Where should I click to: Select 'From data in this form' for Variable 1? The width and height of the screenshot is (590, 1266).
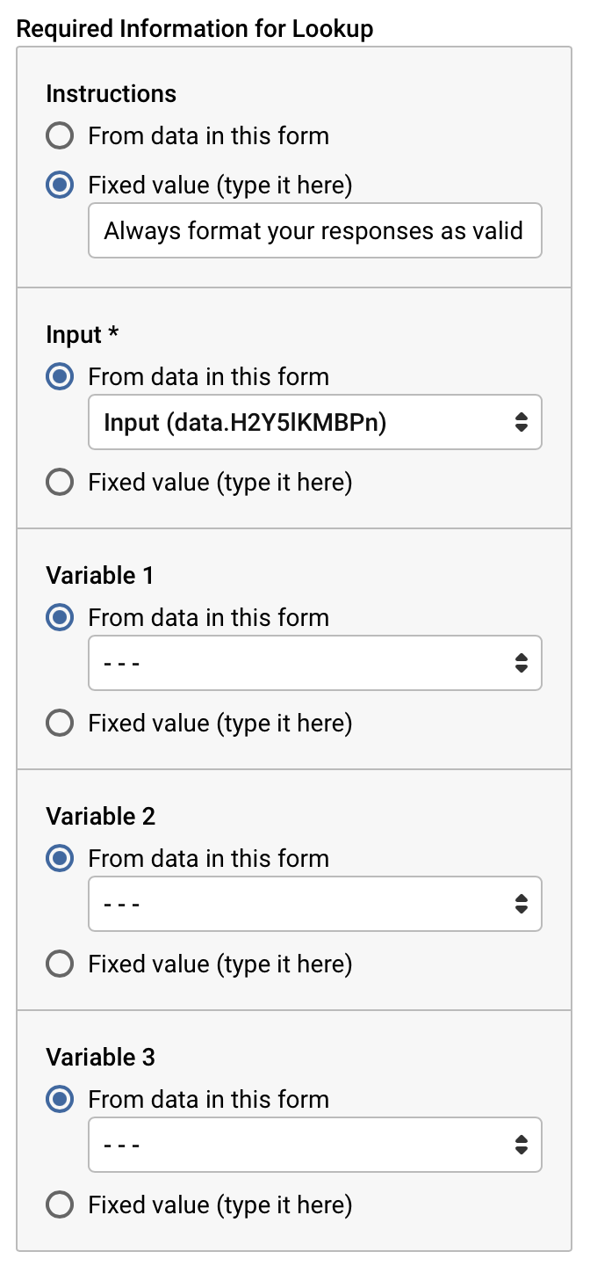(x=60, y=618)
